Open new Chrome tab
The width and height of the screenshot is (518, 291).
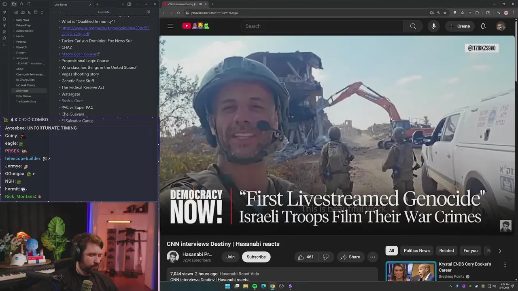(x=213, y=4)
